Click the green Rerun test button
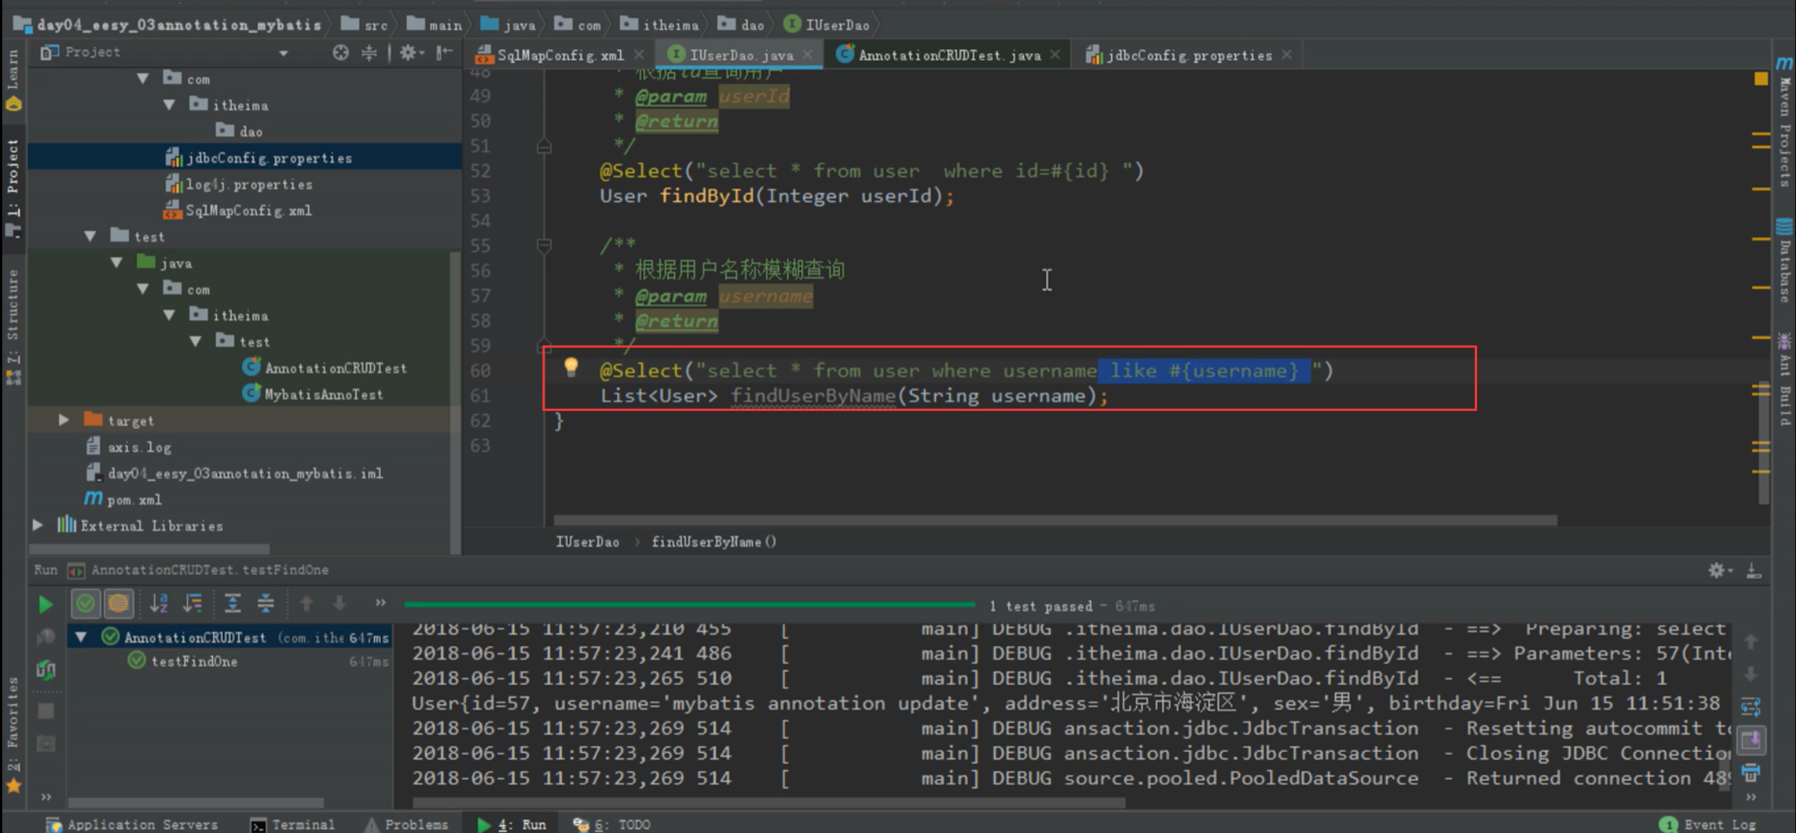This screenshot has width=1796, height=833. pyautogui.click(x=45, y=604)
